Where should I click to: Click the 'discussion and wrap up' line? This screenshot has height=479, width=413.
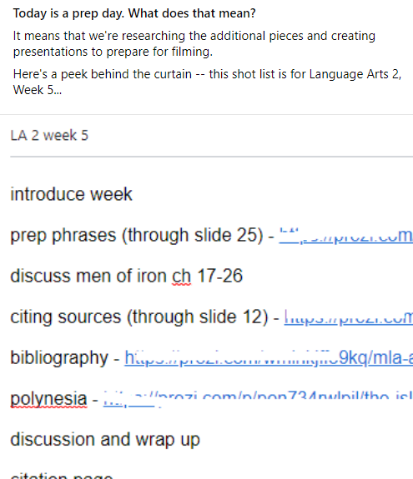[105, 440]
